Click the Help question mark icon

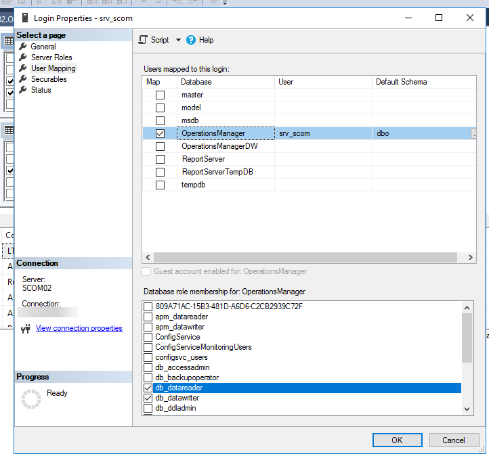tap(191, 40)
